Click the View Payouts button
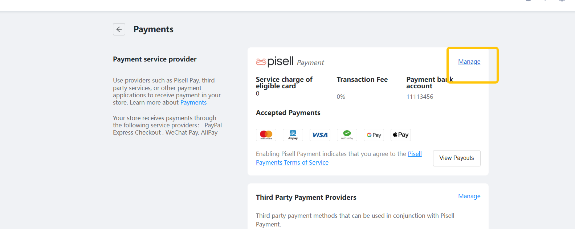575x229 pixels. 456,158
